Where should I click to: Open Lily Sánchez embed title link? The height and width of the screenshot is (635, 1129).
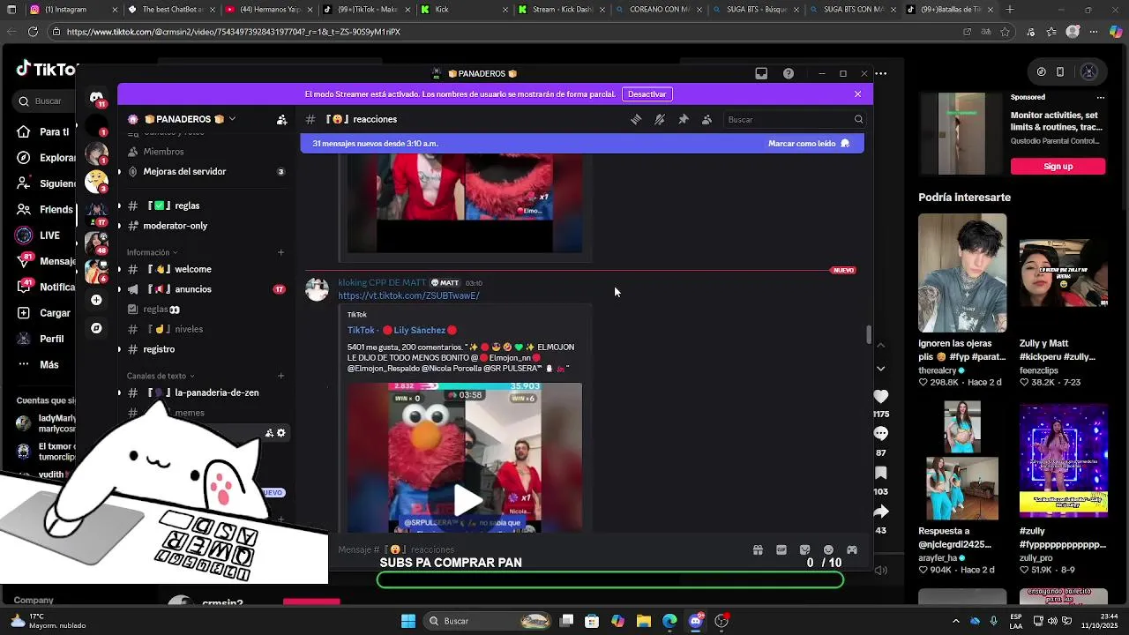pos(401,330)
